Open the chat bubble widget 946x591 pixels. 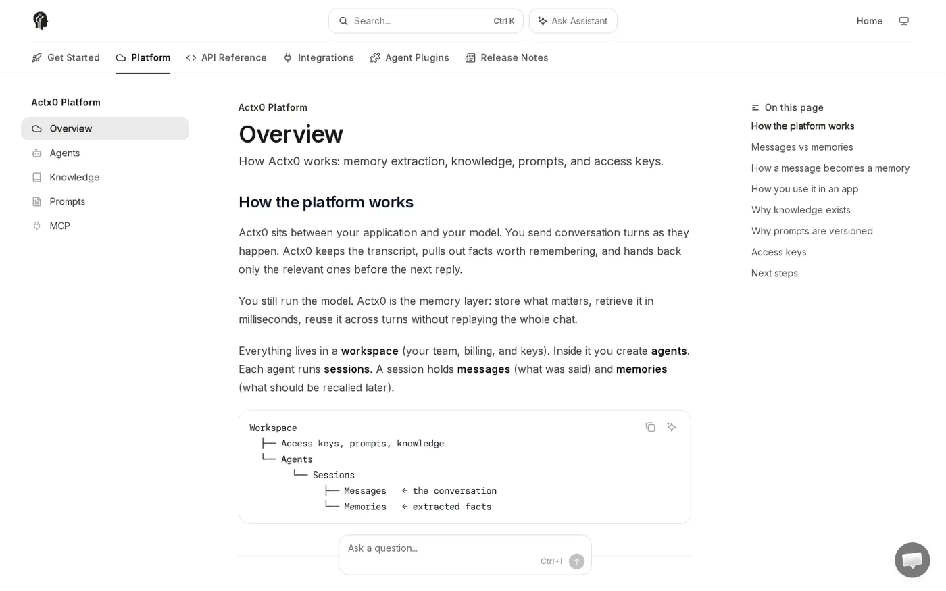pyautogui.click(x=912, y=560)
